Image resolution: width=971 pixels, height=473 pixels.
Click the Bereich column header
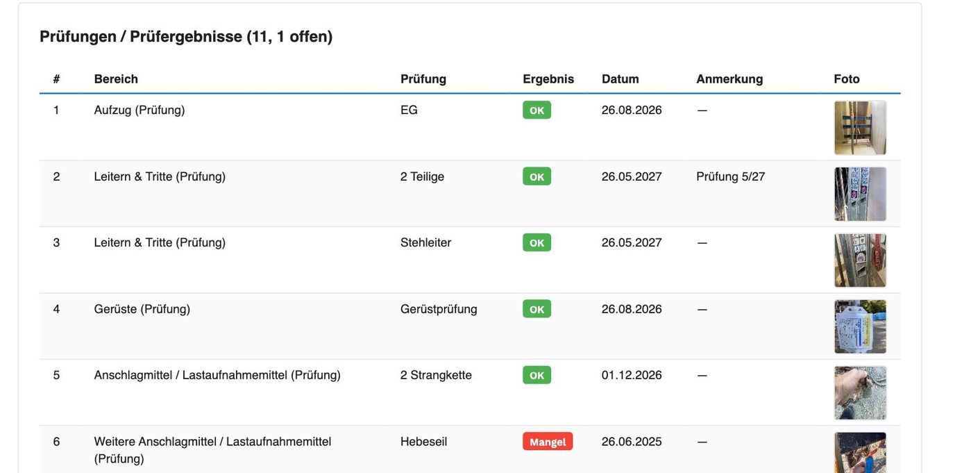click(x=116, y=79)
